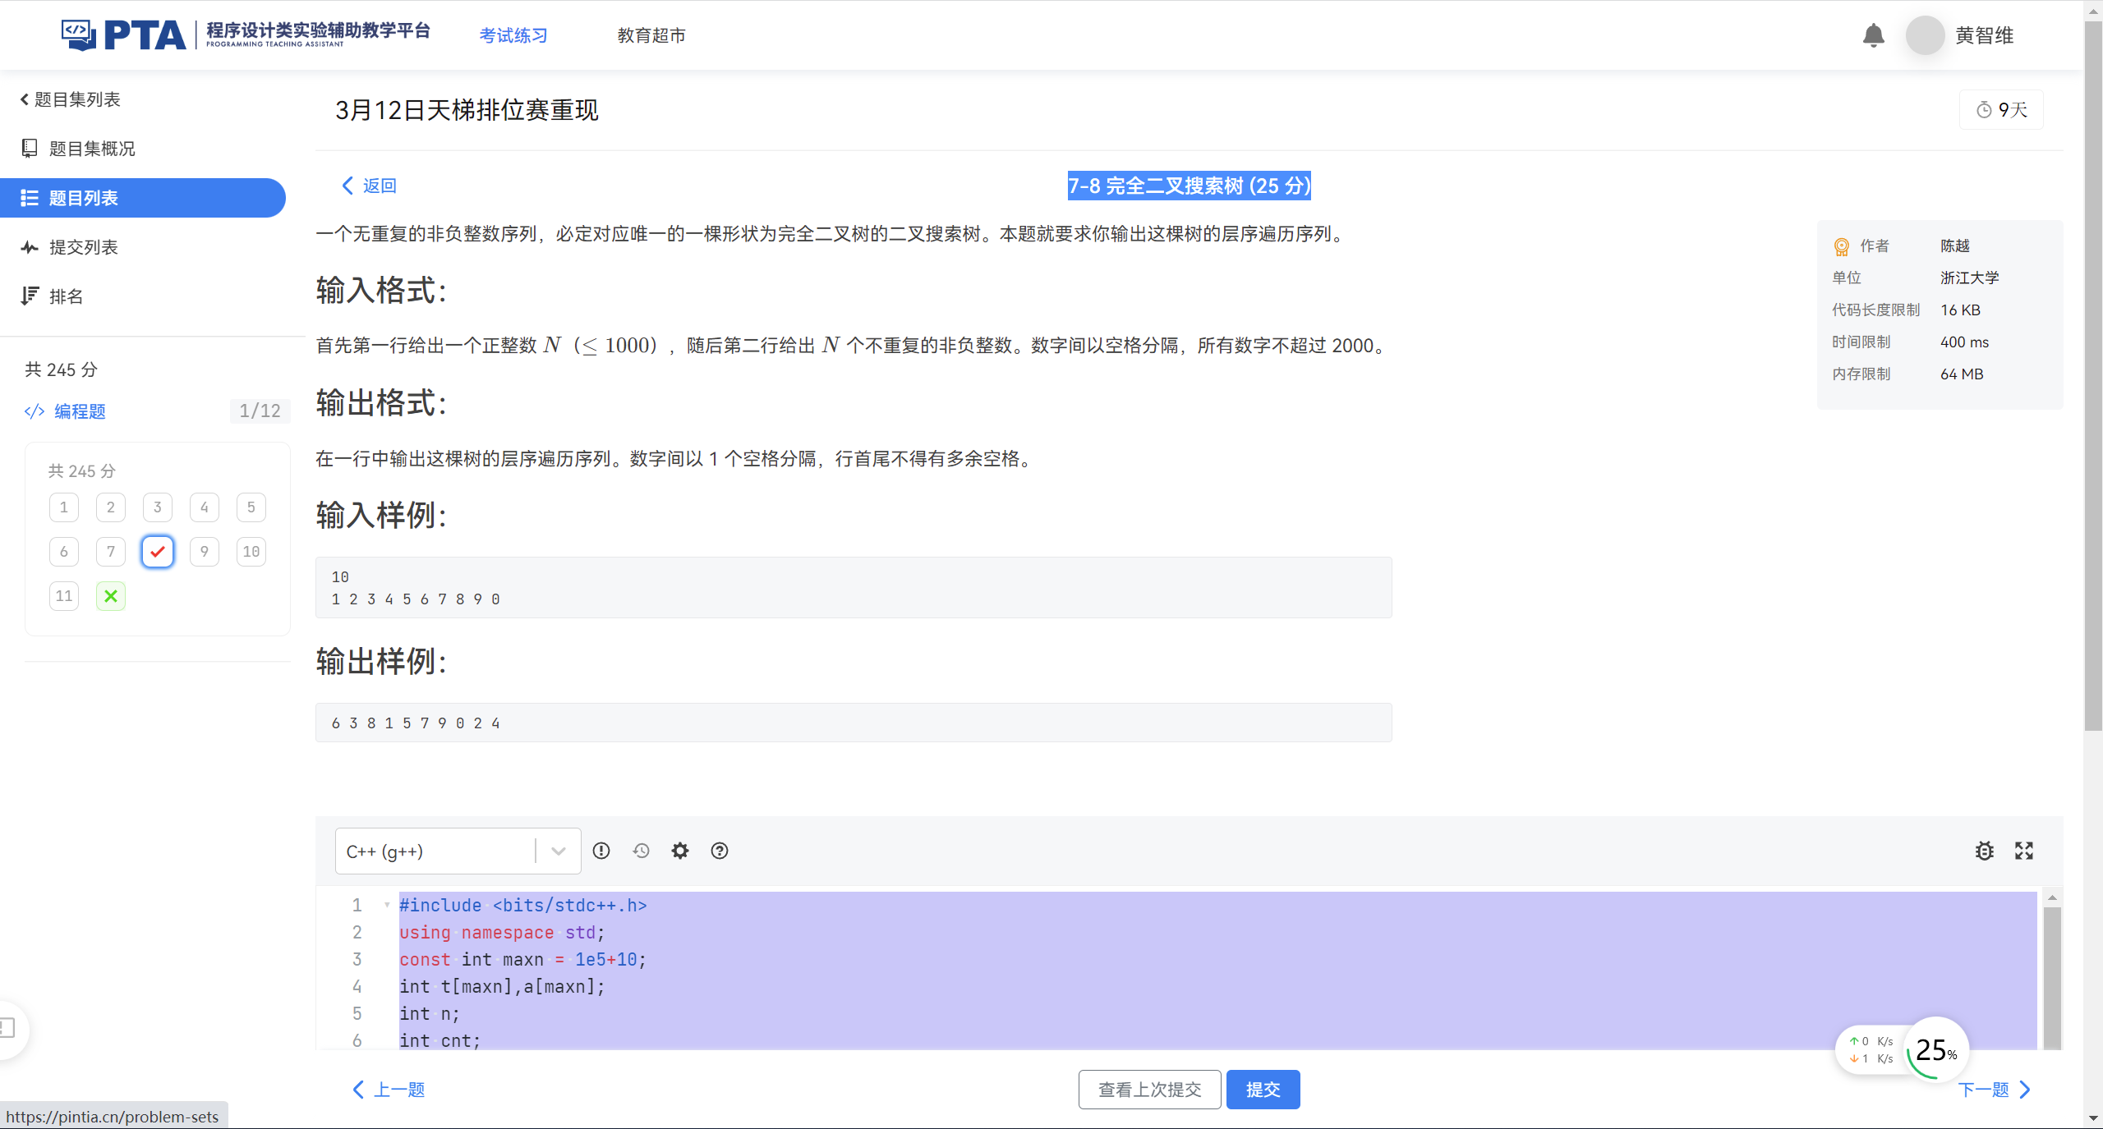Click the 400 ms time limit value
This screenshot has width=2103, height=1129.
tap(1964, 342)
